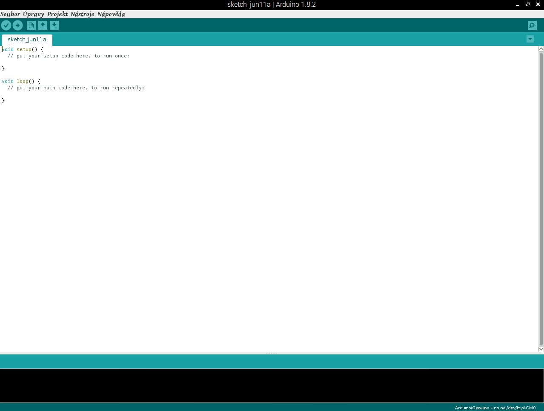Click the 'put your main code here' comment
The width and height of the screenshot is (544, 411).
click(x=76, y=88)
